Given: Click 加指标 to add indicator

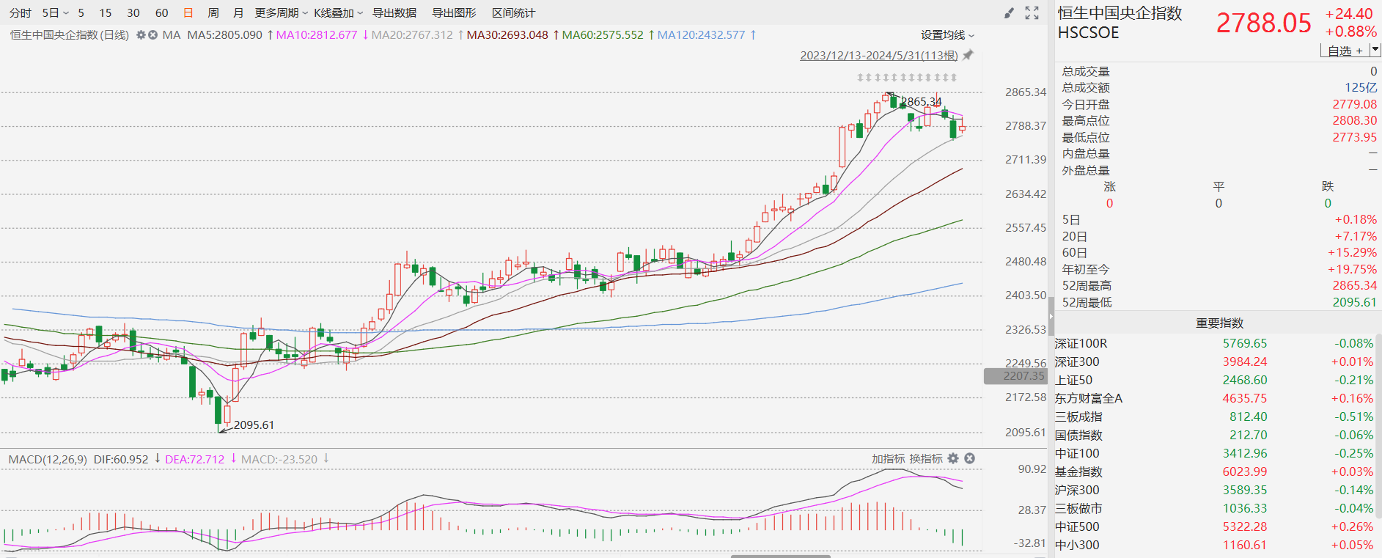Looking at the screenshot, I should click(x=889, y=458).
